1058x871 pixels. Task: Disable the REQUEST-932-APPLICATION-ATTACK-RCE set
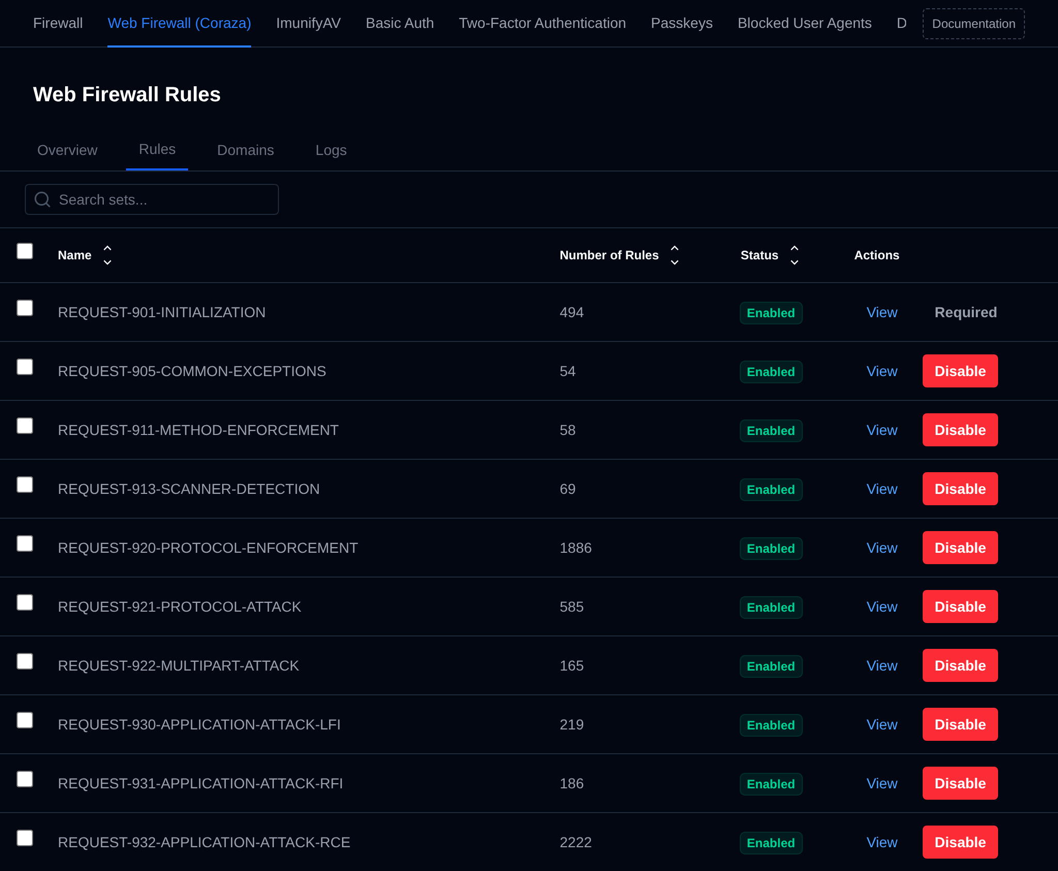[x=960, y=842]
